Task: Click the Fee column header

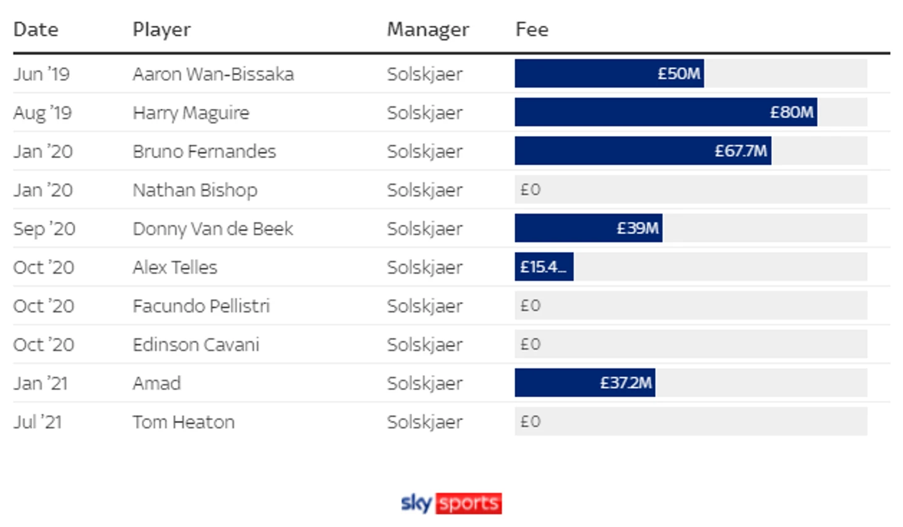Action: 532,30
